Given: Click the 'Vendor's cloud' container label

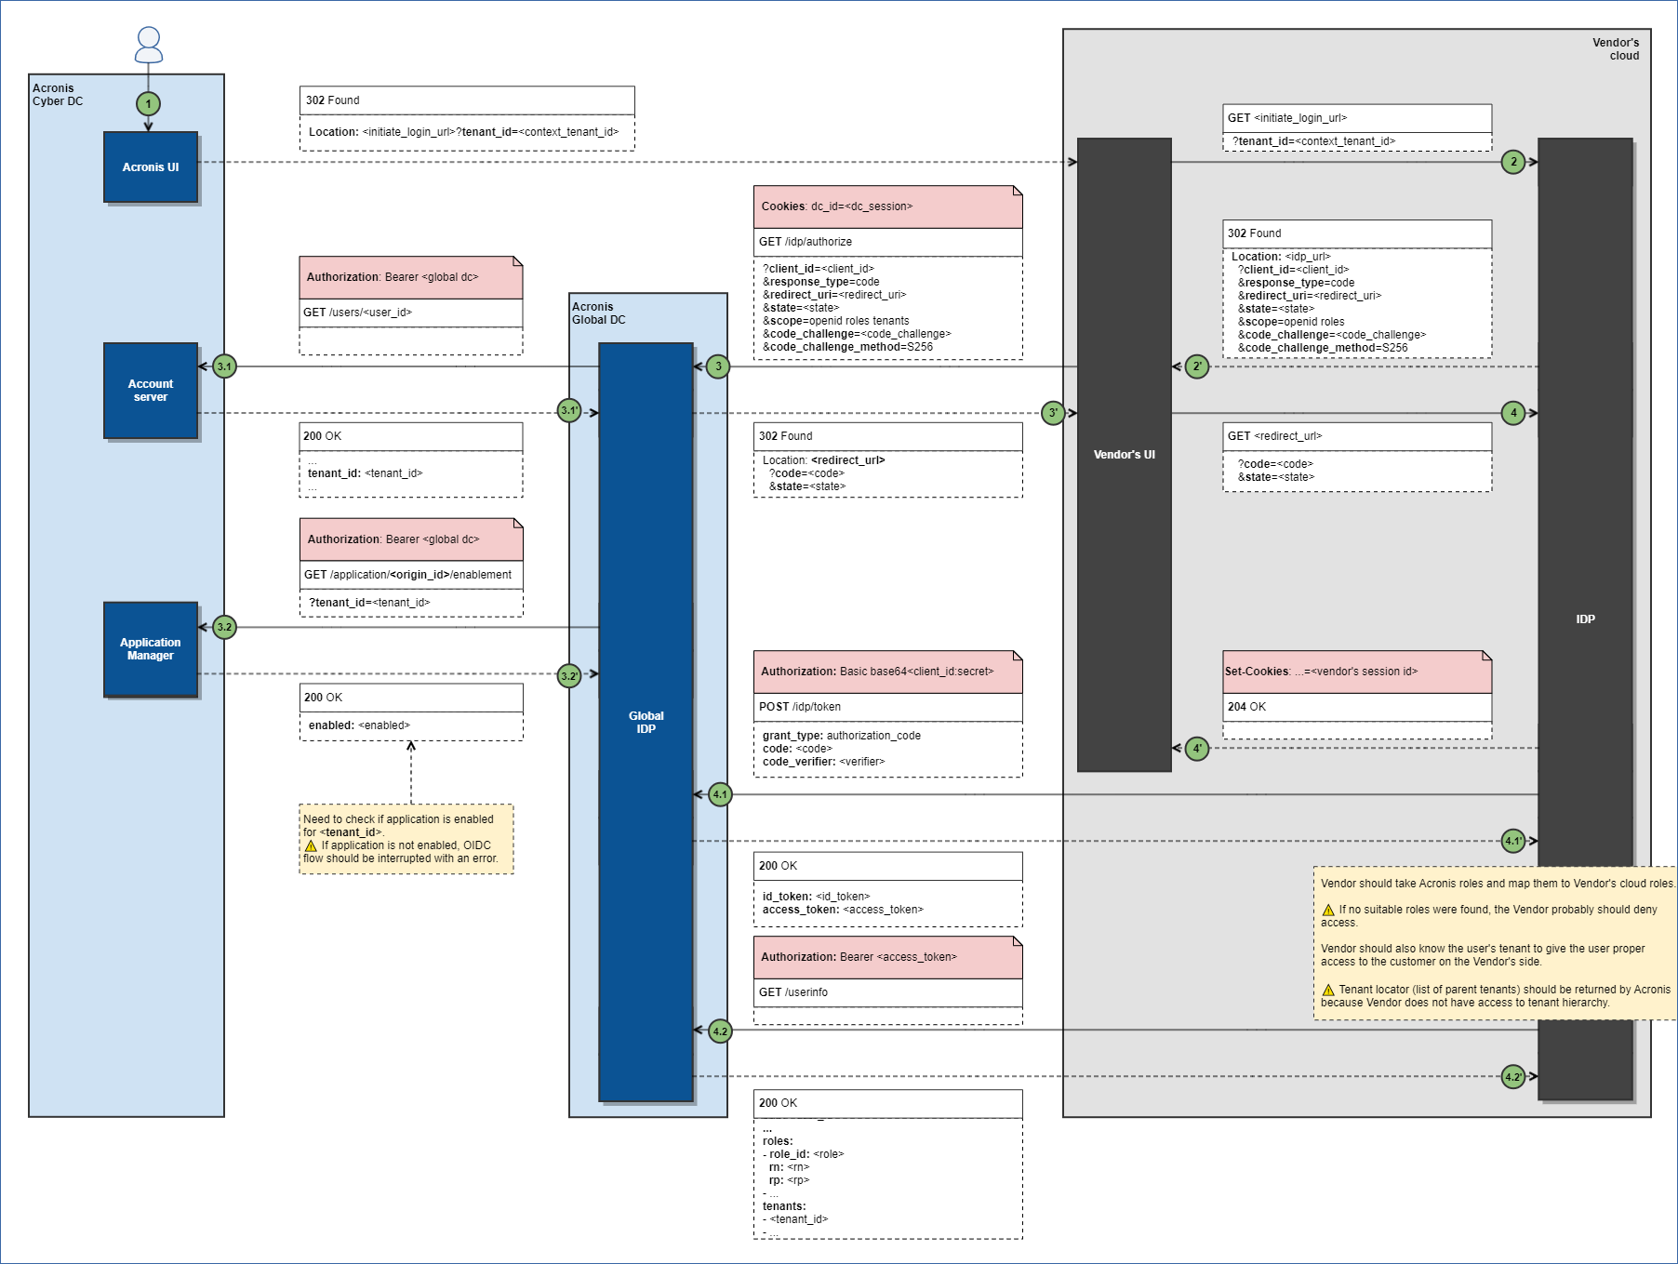Looking at the screenshot, I should pos(1616,49).
